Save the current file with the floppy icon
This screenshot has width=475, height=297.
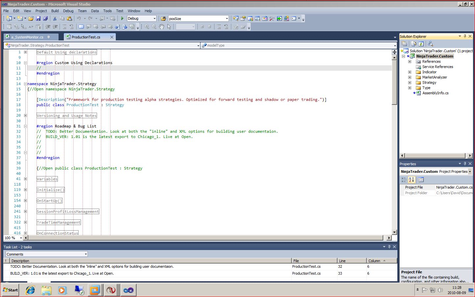pyautogui.click(x=38, y=19)
